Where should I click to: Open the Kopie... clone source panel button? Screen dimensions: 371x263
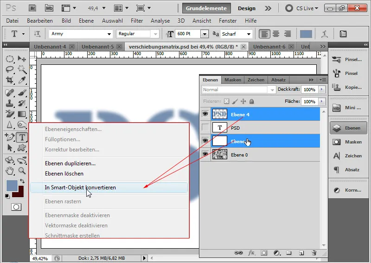[347, 87]
